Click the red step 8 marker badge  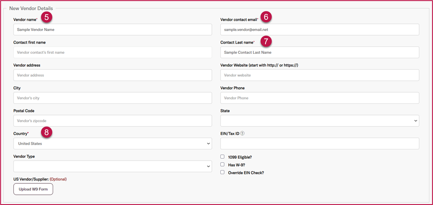coord(46,132)
